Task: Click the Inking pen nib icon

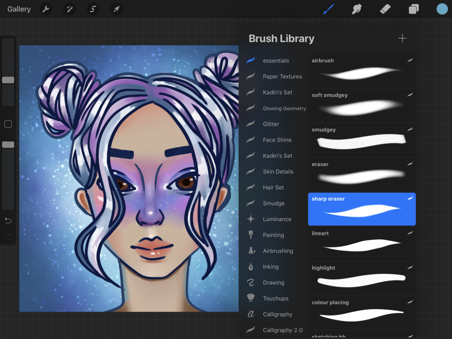Action: pyautogui.click(x=251, y=267)
